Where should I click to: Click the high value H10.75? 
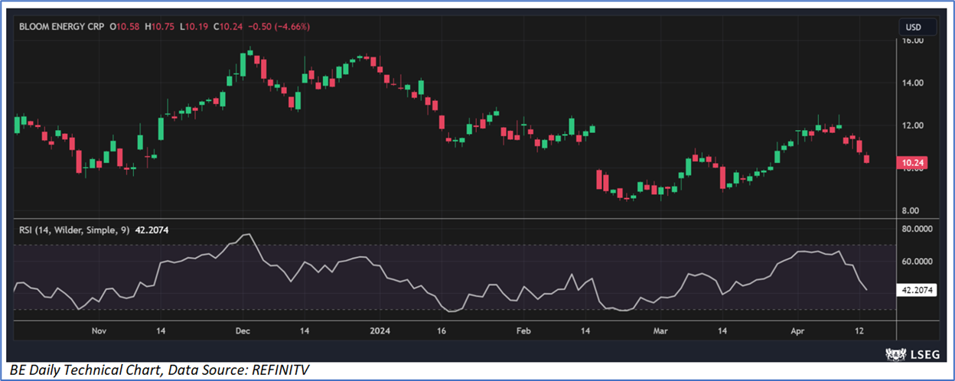click(x=158, y=27)
